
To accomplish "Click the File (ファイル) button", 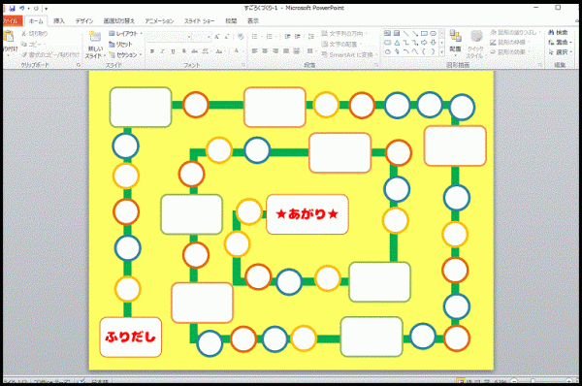I will tap(12, 21).
